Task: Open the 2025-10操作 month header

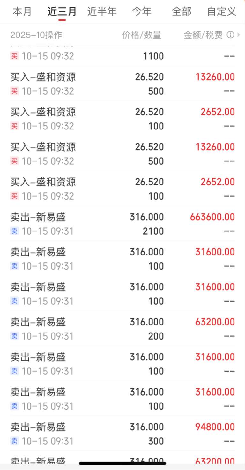Action: [36, 35]
